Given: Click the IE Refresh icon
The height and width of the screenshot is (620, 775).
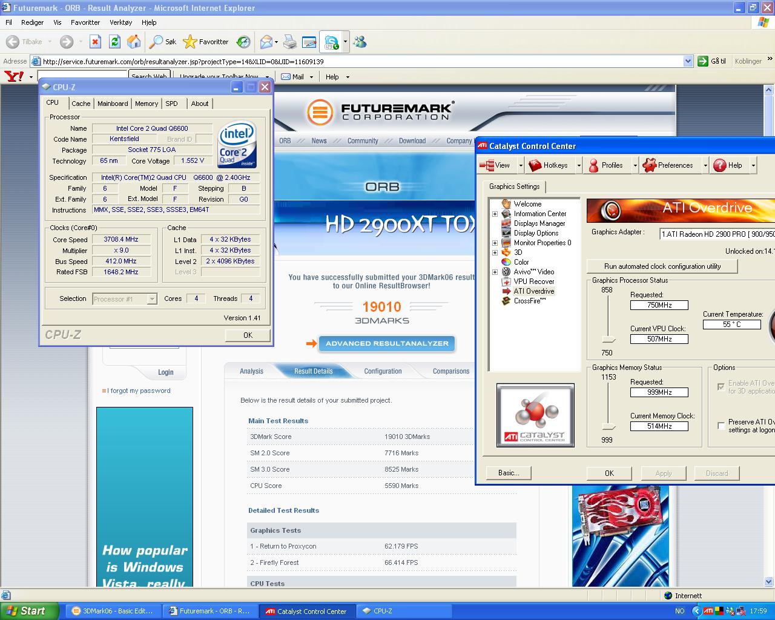Looking at the screenshot, I should [114, 42].
